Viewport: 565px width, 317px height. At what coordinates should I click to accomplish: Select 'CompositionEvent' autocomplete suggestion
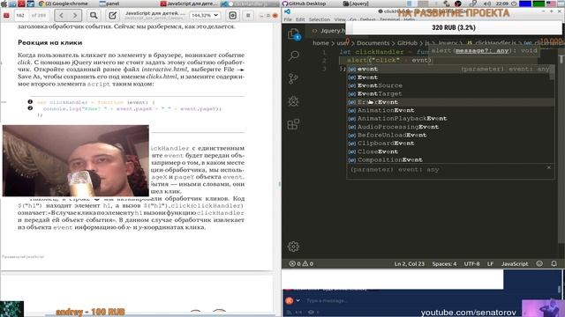[x=450, y=160]
